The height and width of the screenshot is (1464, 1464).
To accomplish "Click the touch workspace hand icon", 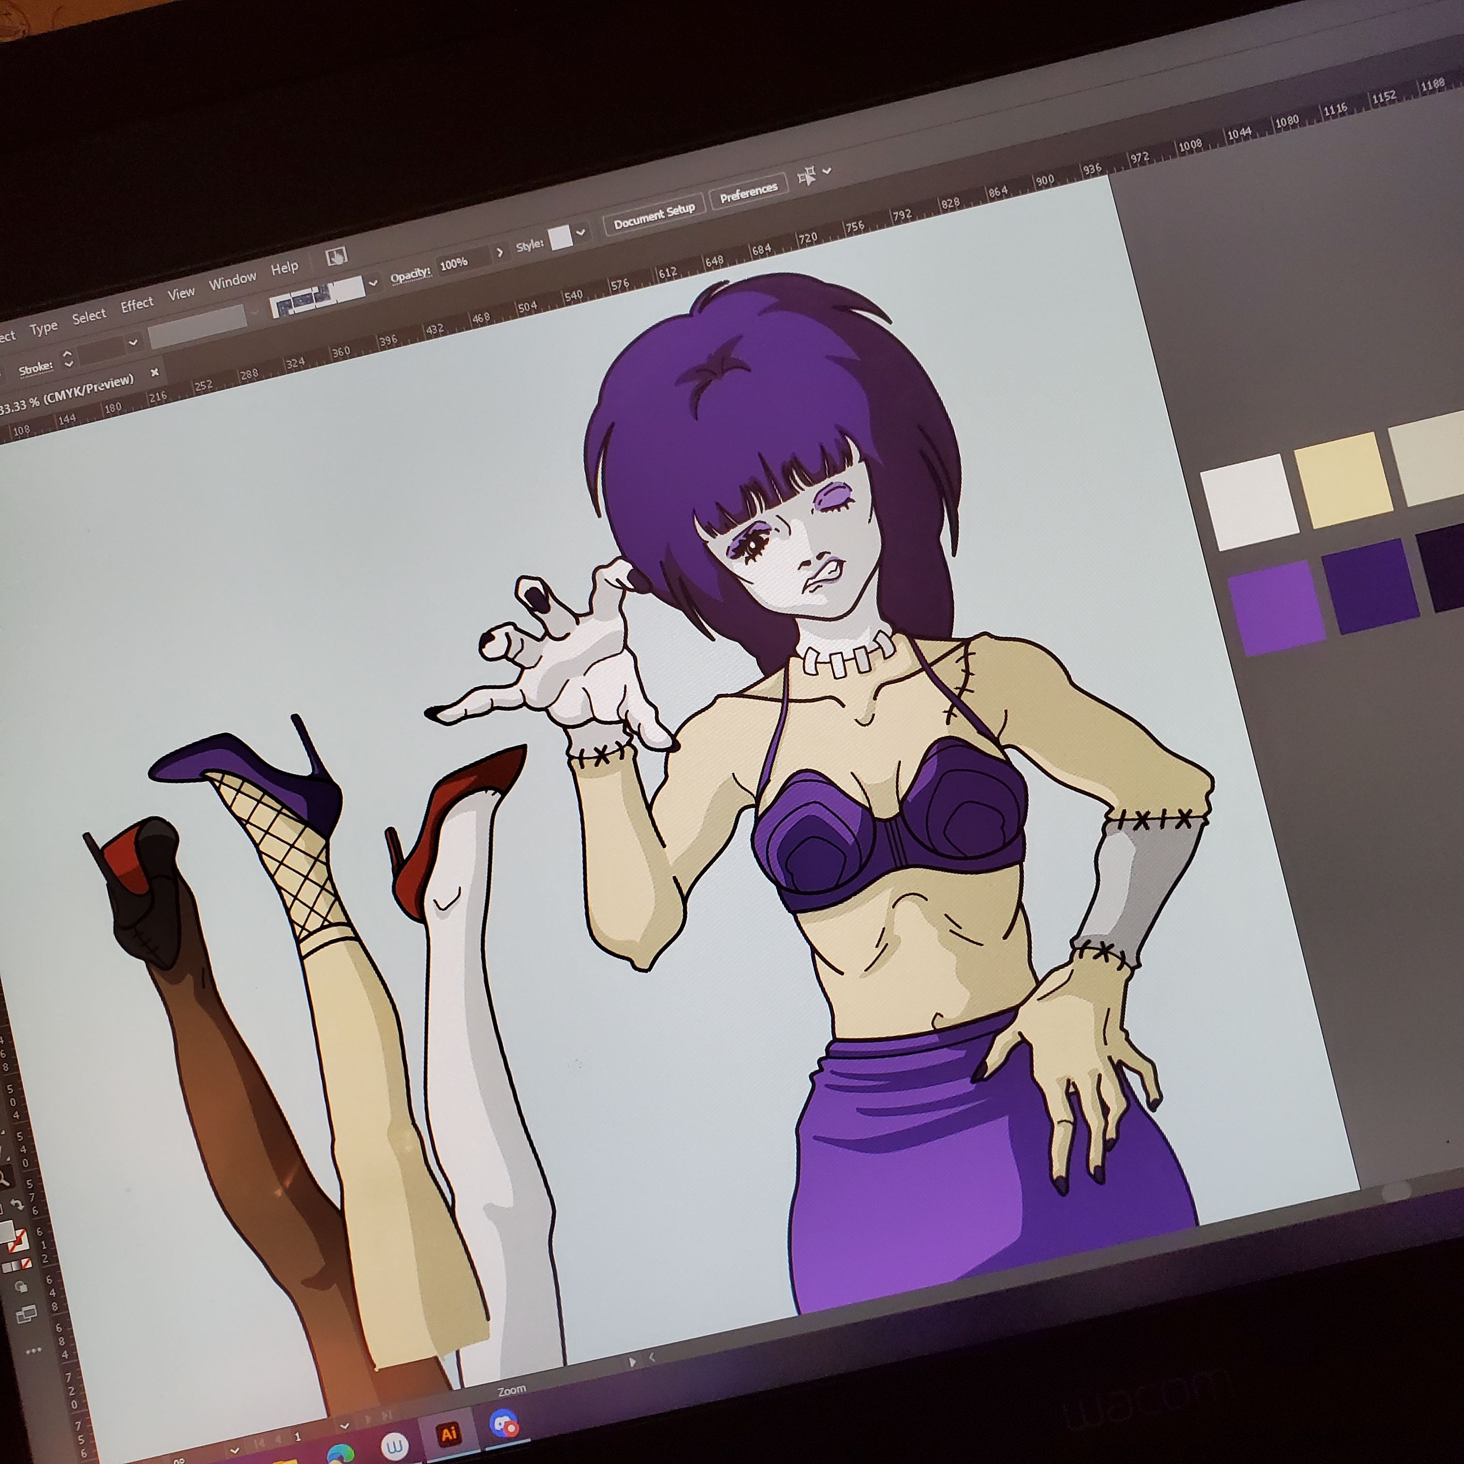I will [335, 257].
